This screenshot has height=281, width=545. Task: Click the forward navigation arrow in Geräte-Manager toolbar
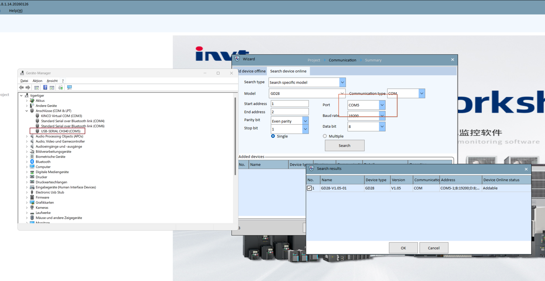[28, 87]
